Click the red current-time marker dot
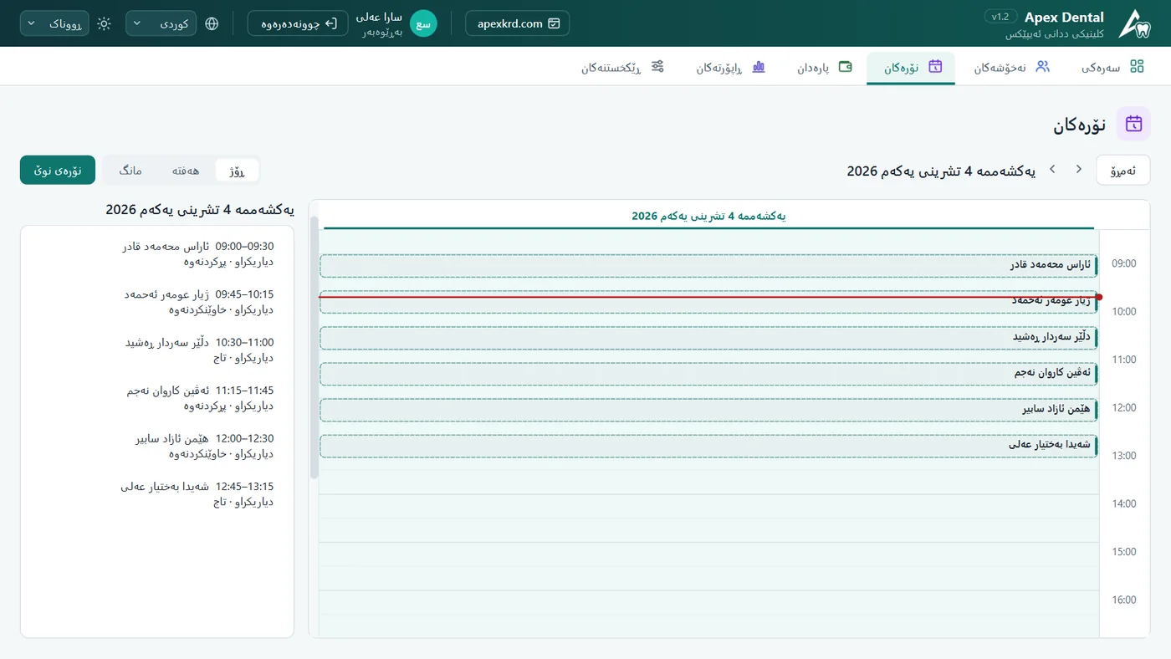The height and width of the screenshot is (659, 1171). tap(1099, 297)
